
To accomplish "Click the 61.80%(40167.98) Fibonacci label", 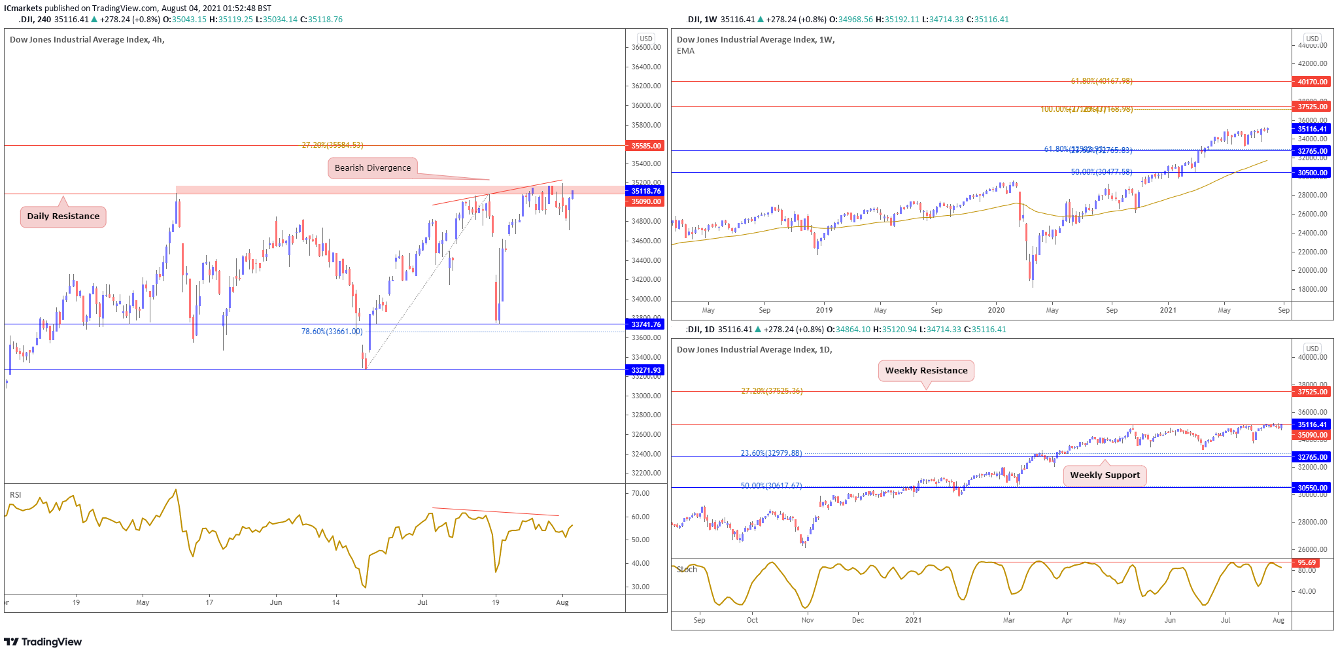I will [1101, 81].
